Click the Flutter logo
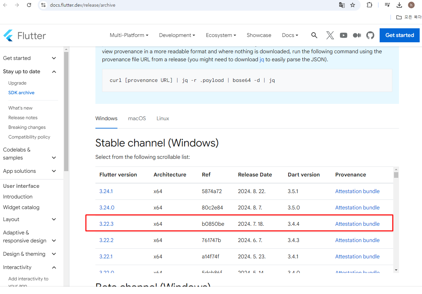Screen dimensions: 422x294 [25, 35]
